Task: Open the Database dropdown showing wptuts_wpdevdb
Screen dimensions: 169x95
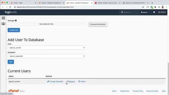Action: pos(46,56)
